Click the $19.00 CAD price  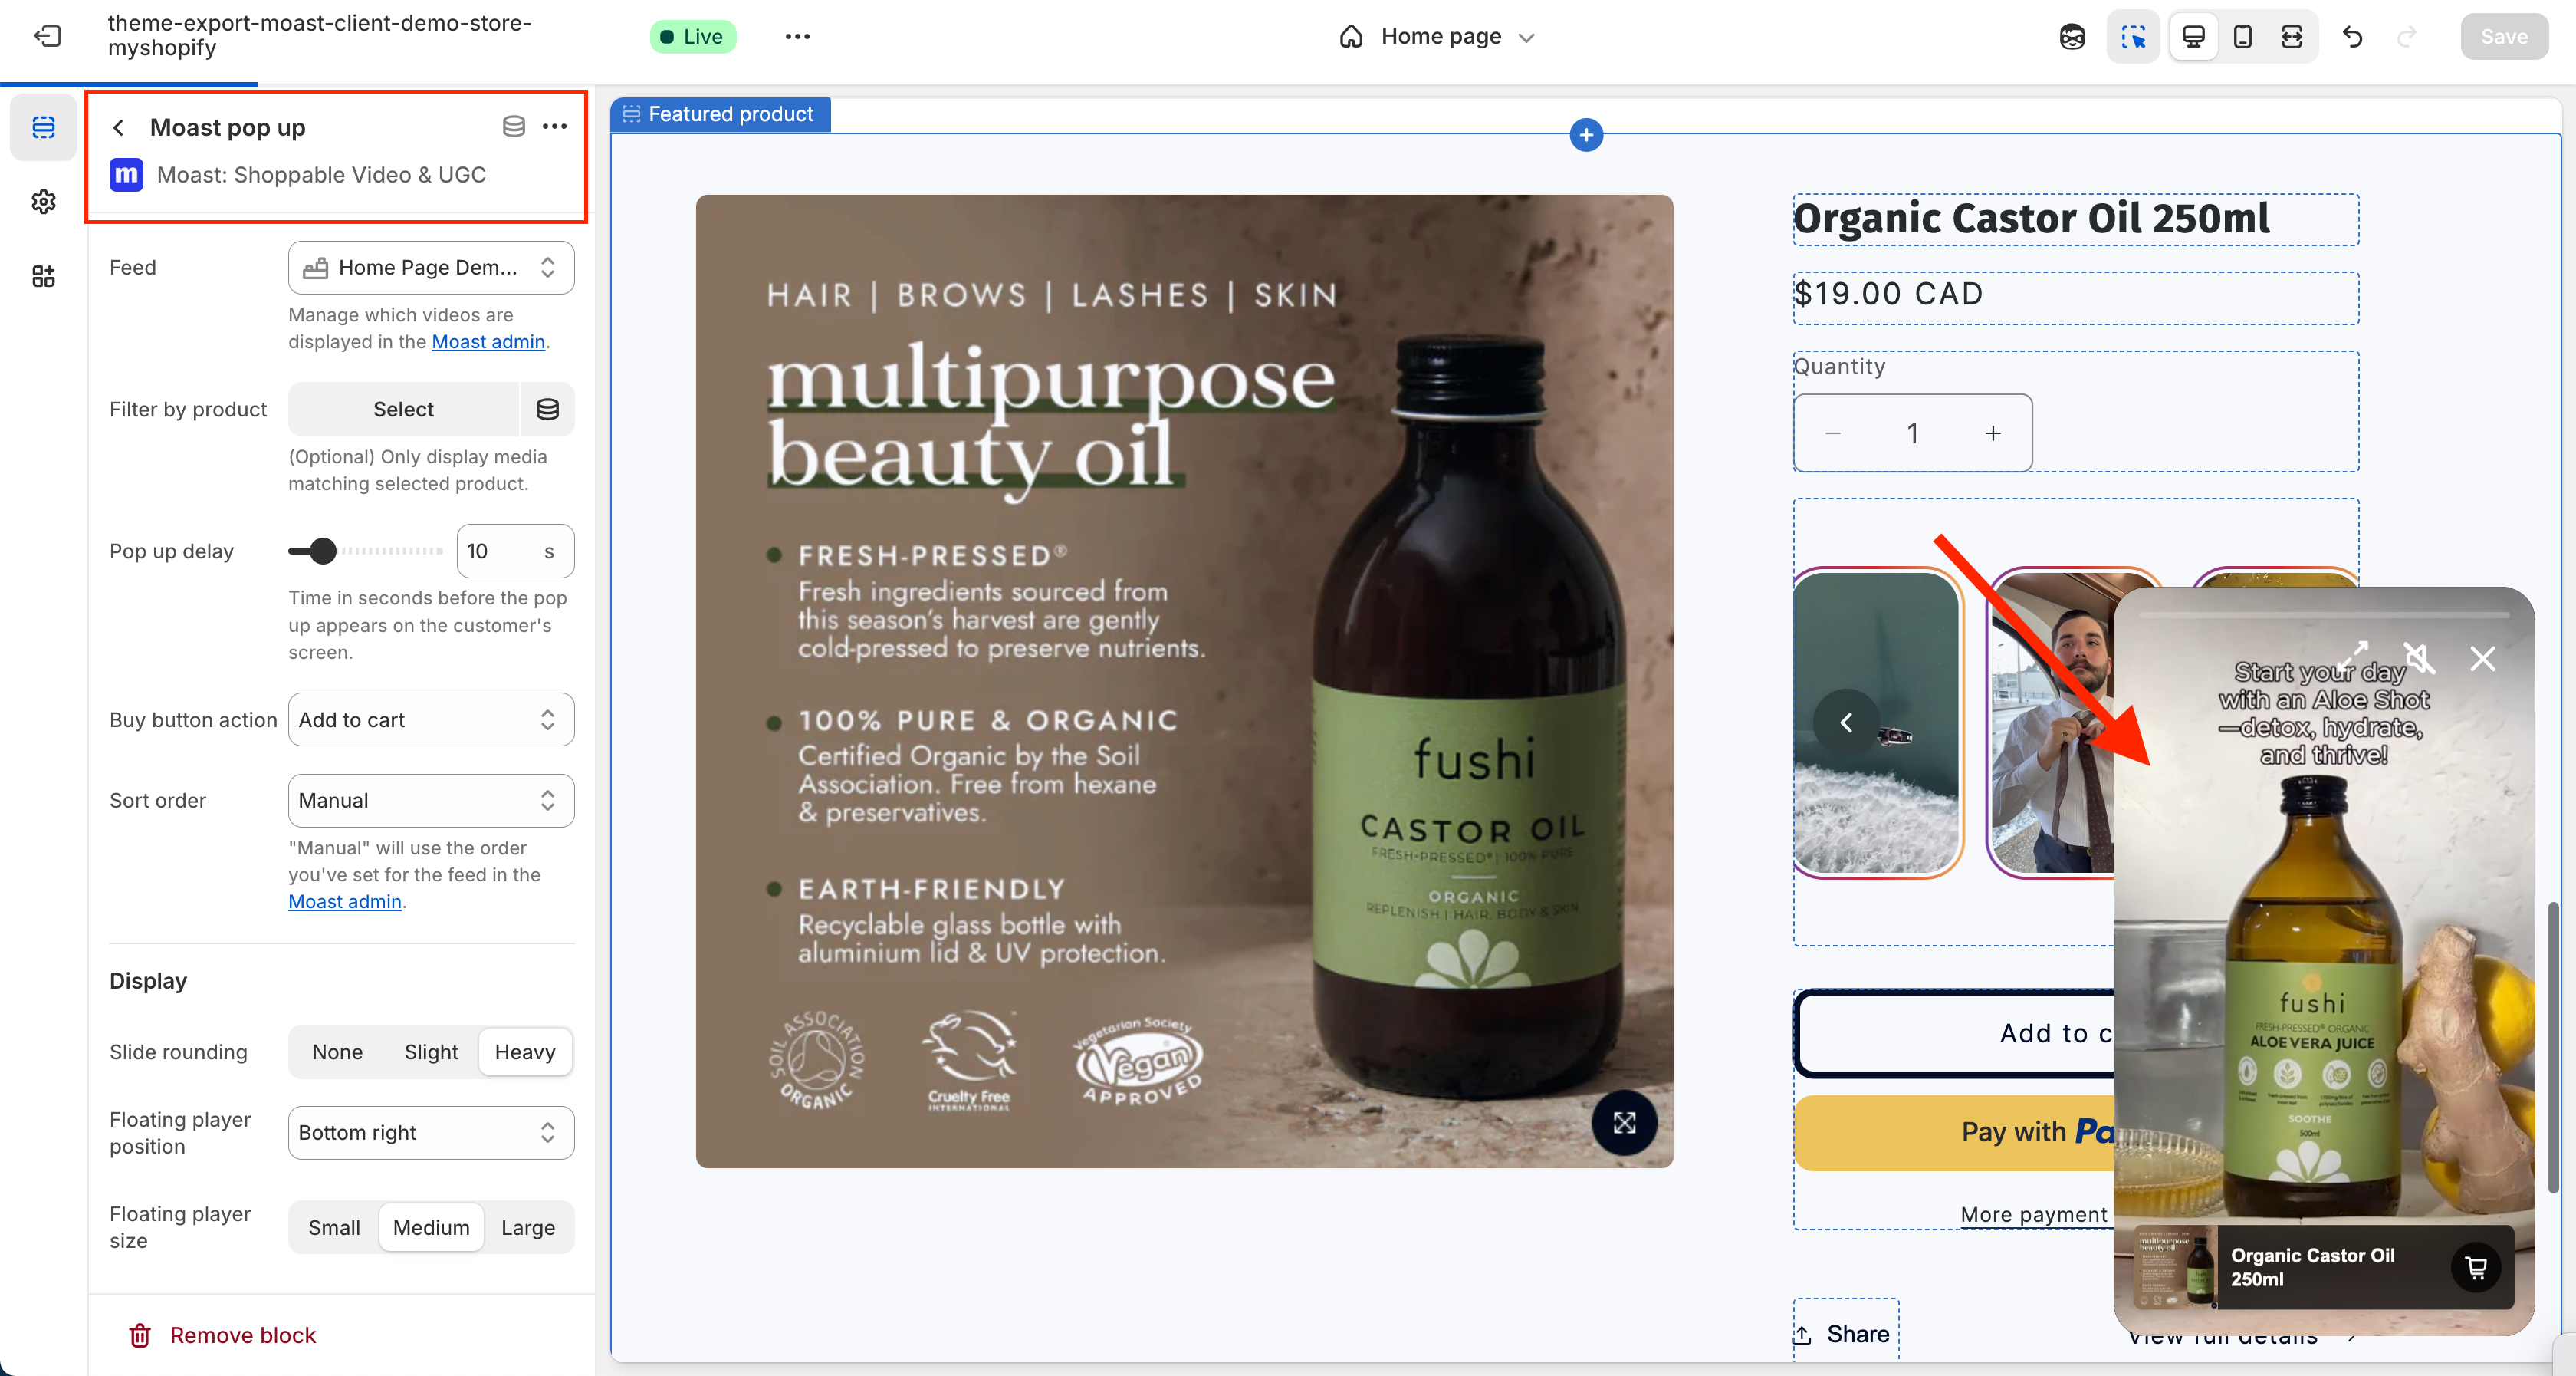(x=1888, y=293)
